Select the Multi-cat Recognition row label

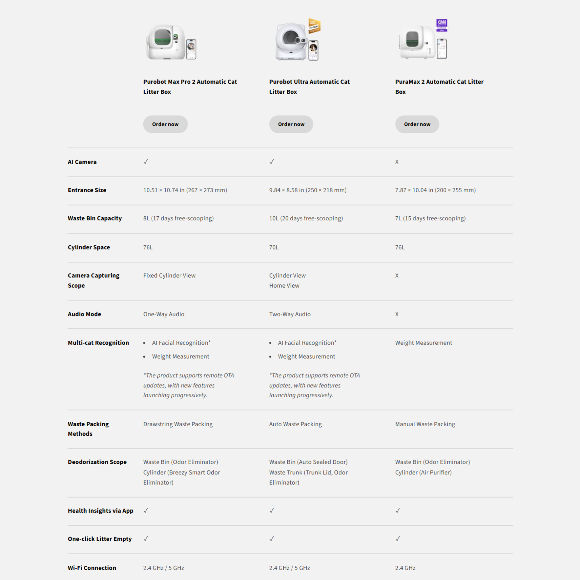98,342
